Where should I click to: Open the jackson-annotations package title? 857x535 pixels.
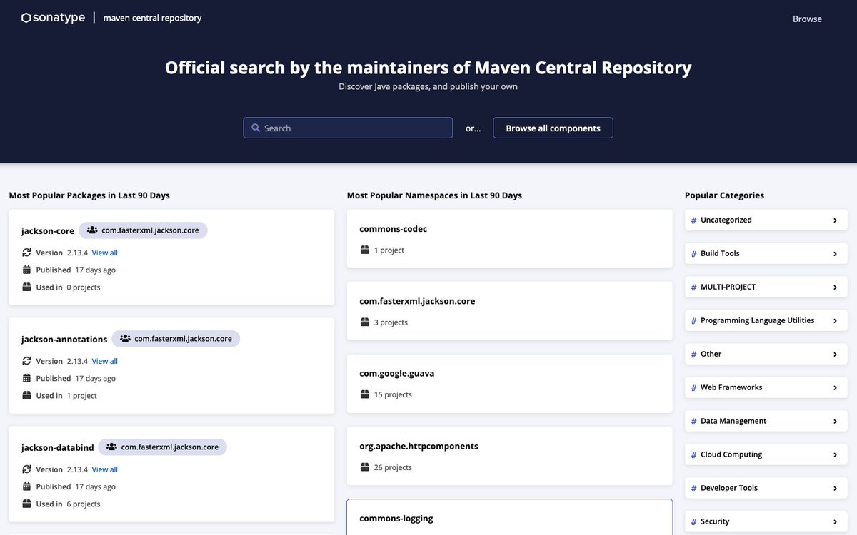[64, 340]
